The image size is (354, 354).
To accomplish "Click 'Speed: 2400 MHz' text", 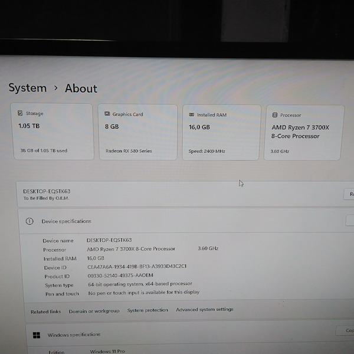I will click(x=207, y=151).
